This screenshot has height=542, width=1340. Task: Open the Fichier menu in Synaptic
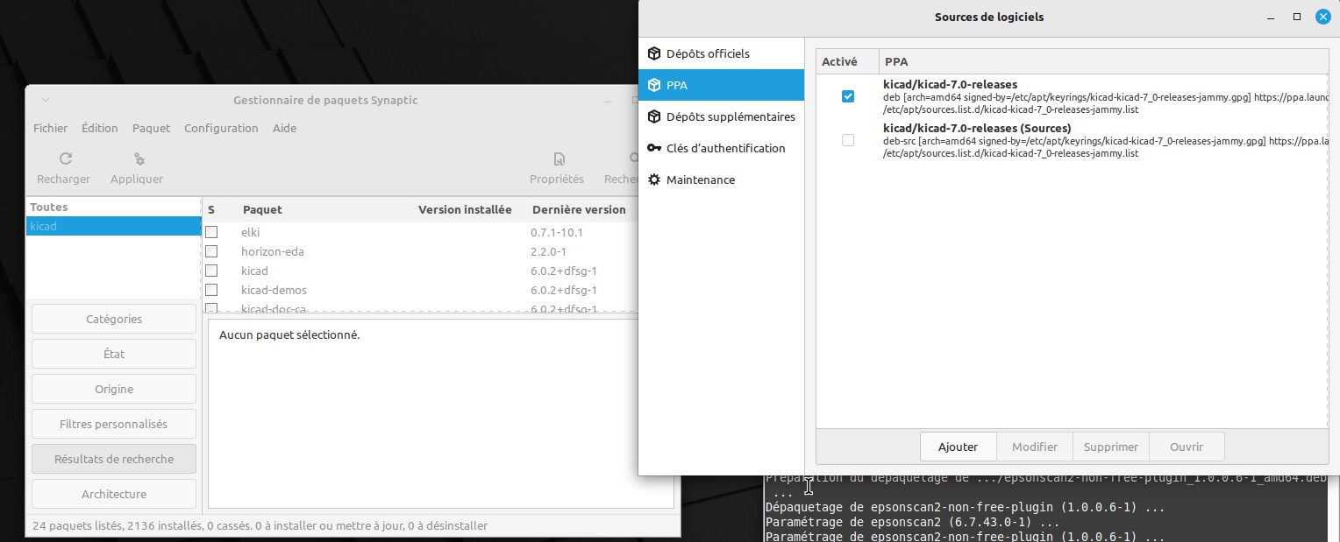pos(50,128)
